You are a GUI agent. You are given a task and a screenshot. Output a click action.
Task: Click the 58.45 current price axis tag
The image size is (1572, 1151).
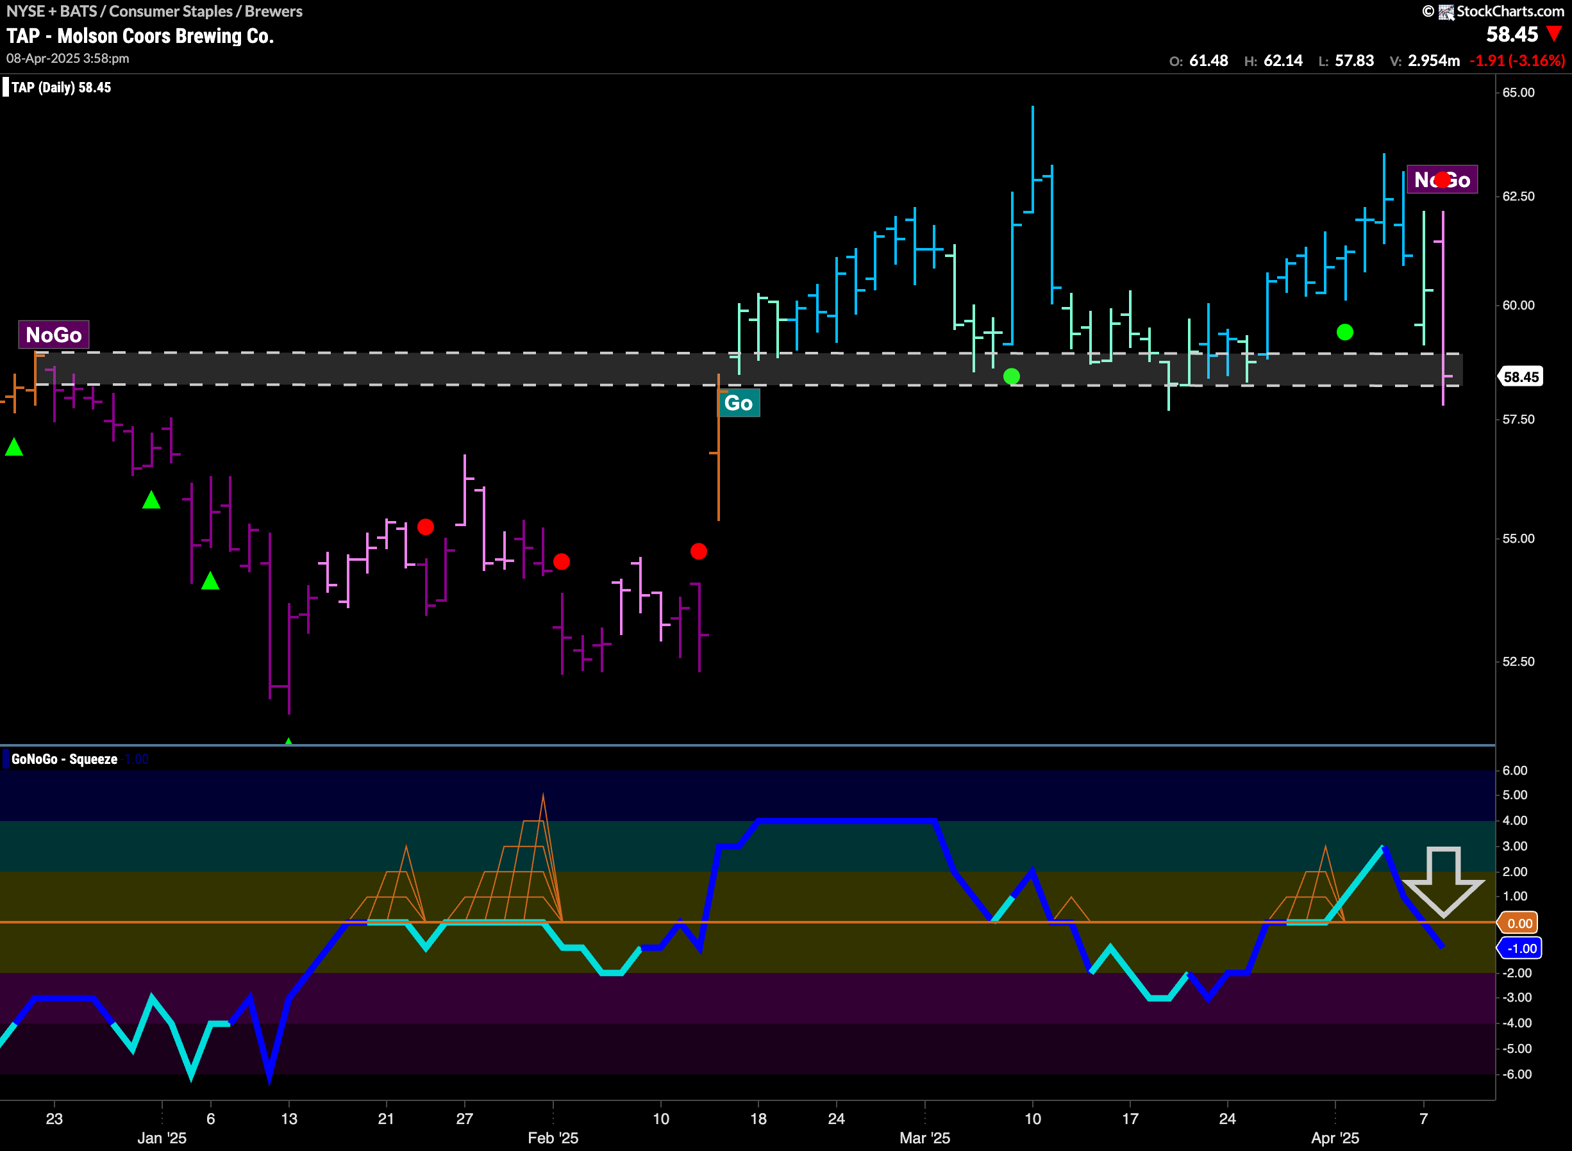pyautogui.click(x=1521, y=377)
